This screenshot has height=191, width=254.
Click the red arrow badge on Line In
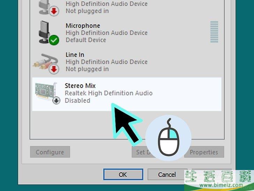(x=54, y=69)
